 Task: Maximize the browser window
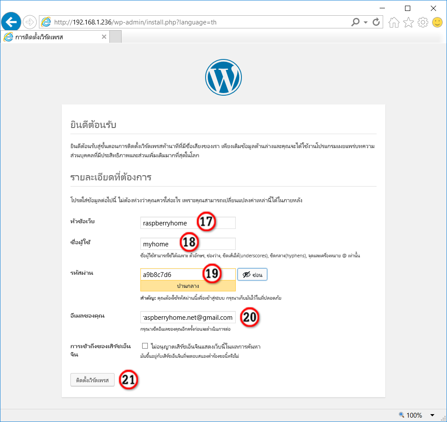point(408,8)
